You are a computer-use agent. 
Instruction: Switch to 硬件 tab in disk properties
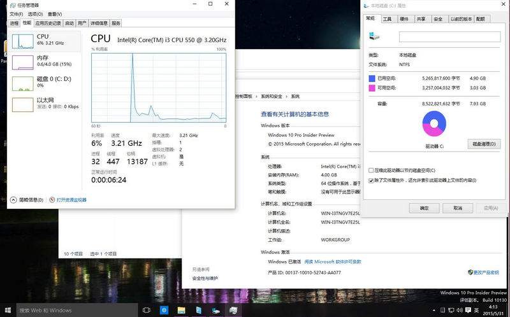pyautogui.click(x=404, y=19)
